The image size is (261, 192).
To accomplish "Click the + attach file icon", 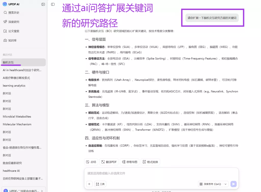I will [x=89, y=184].
